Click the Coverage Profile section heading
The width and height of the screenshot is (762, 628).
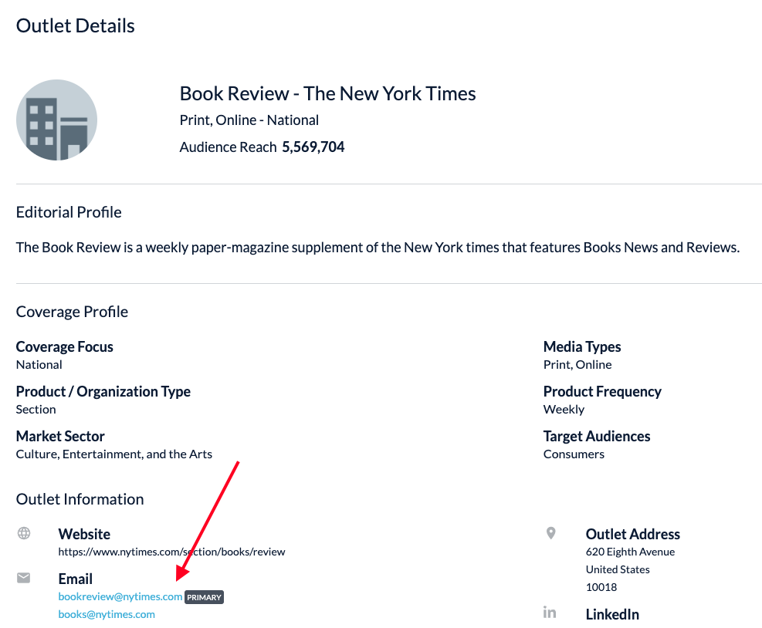72,312
